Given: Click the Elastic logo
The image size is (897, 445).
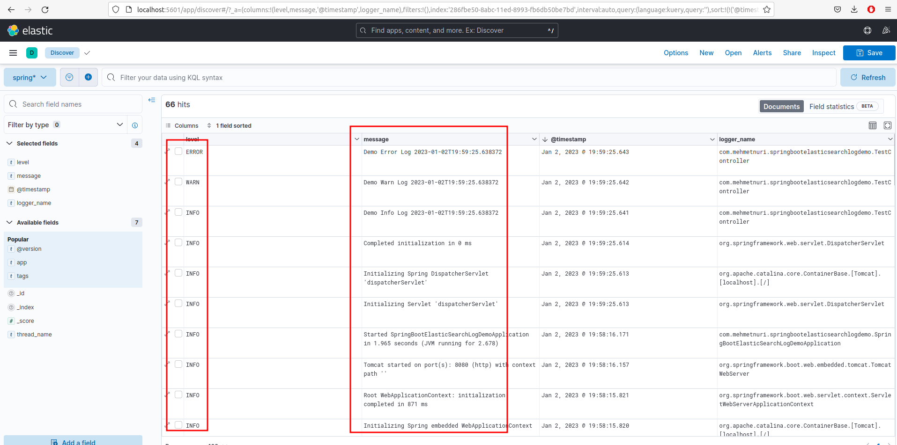Looking at the screenshot, I should point(30,30).
